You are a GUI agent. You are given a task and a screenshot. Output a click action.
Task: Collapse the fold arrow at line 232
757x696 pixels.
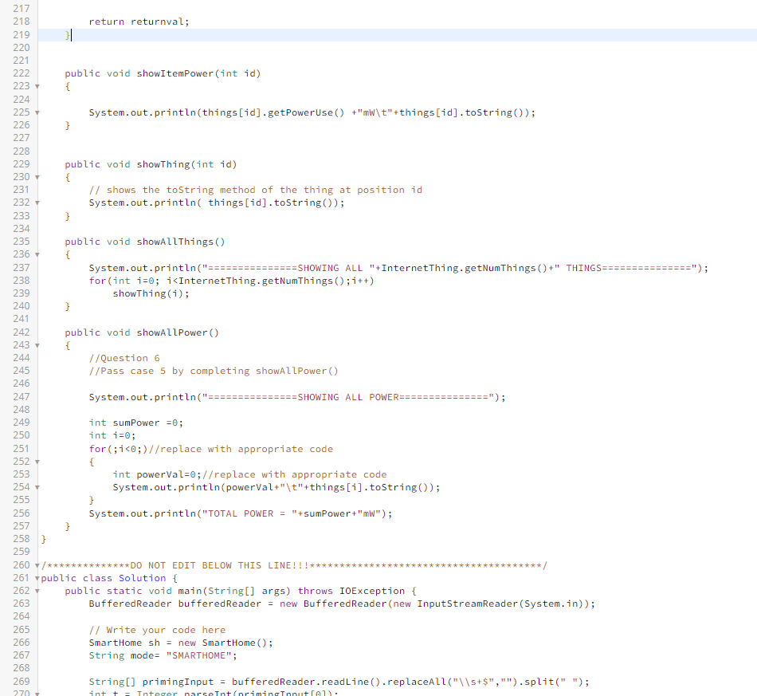[37, 203]
